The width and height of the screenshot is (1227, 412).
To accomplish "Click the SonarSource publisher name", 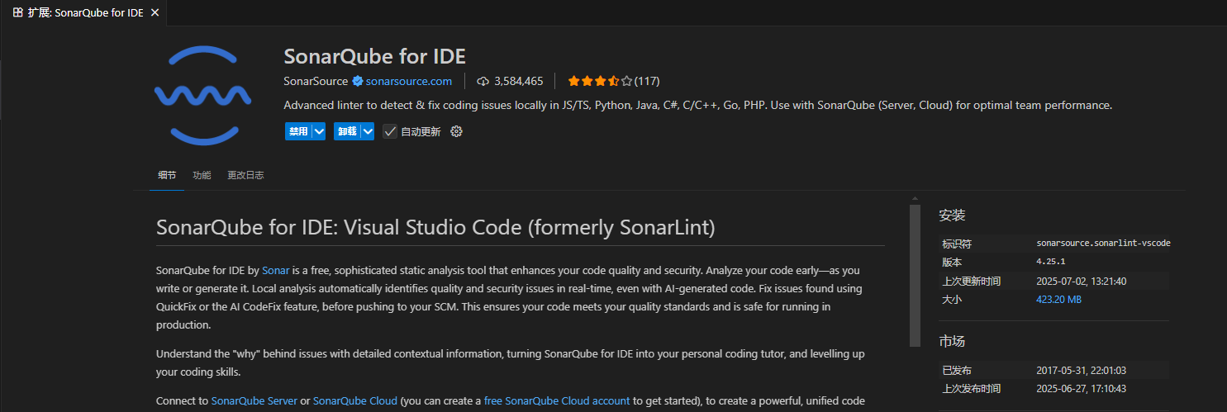I will coord(316,81).
